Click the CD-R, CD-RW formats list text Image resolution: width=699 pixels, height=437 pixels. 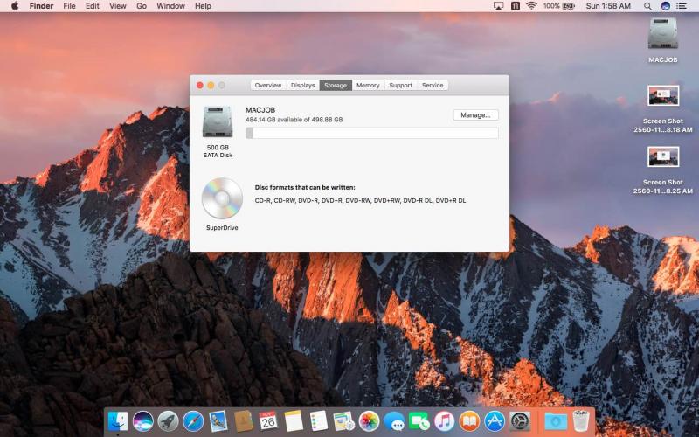[360, 201]
